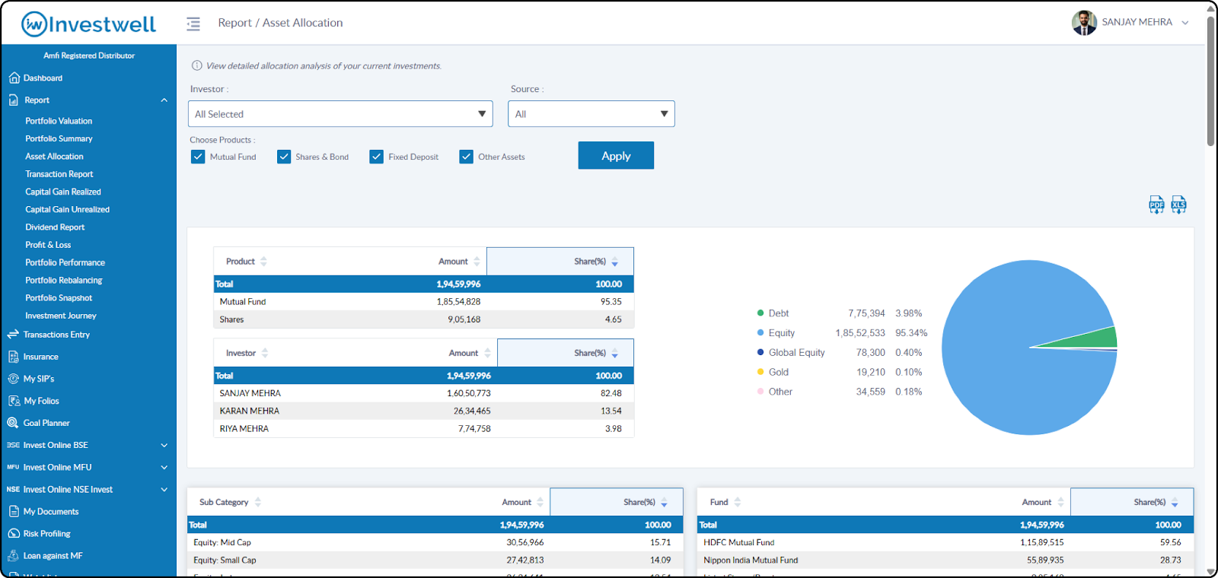Open Portfolio Performance report
Image resolution: width=1218 pixels, height=578 pixels.
click(65, 262)
